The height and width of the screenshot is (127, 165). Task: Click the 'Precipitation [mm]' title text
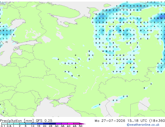click(x=17, y=121)
